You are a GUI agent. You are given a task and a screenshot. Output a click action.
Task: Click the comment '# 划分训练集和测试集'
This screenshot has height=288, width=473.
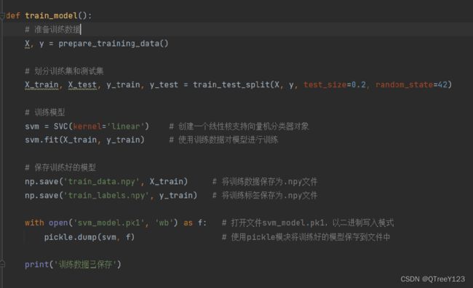pyautogui.click(x=64, y=71)
